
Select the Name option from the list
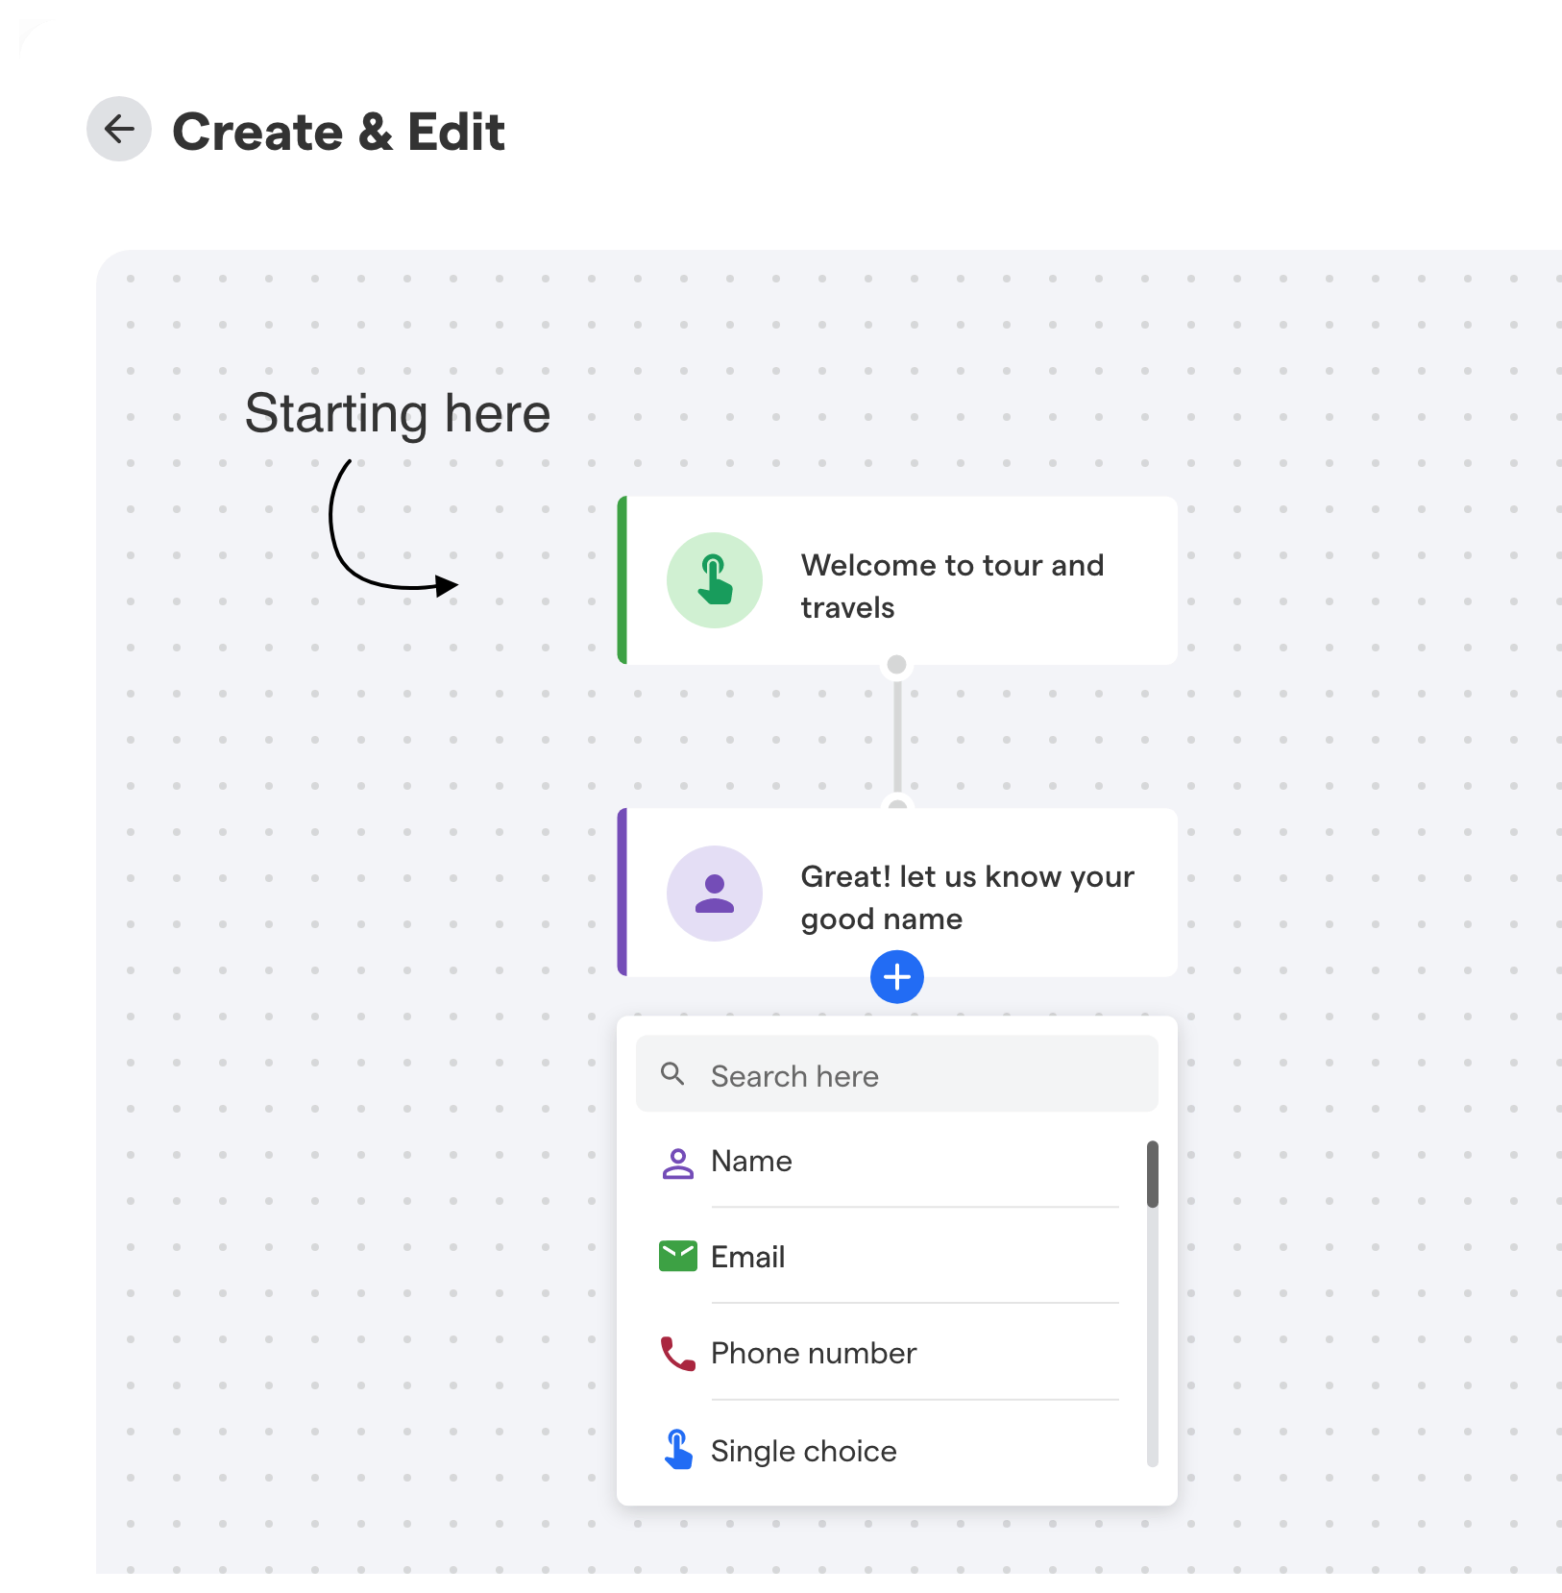[751, 1163]
